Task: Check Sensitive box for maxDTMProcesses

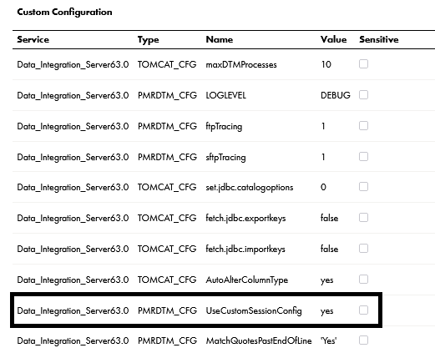Action: (x=363, y=64)
